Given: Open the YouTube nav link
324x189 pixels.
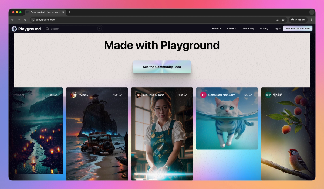Looking at the screenshot, I should coord(217,28).
